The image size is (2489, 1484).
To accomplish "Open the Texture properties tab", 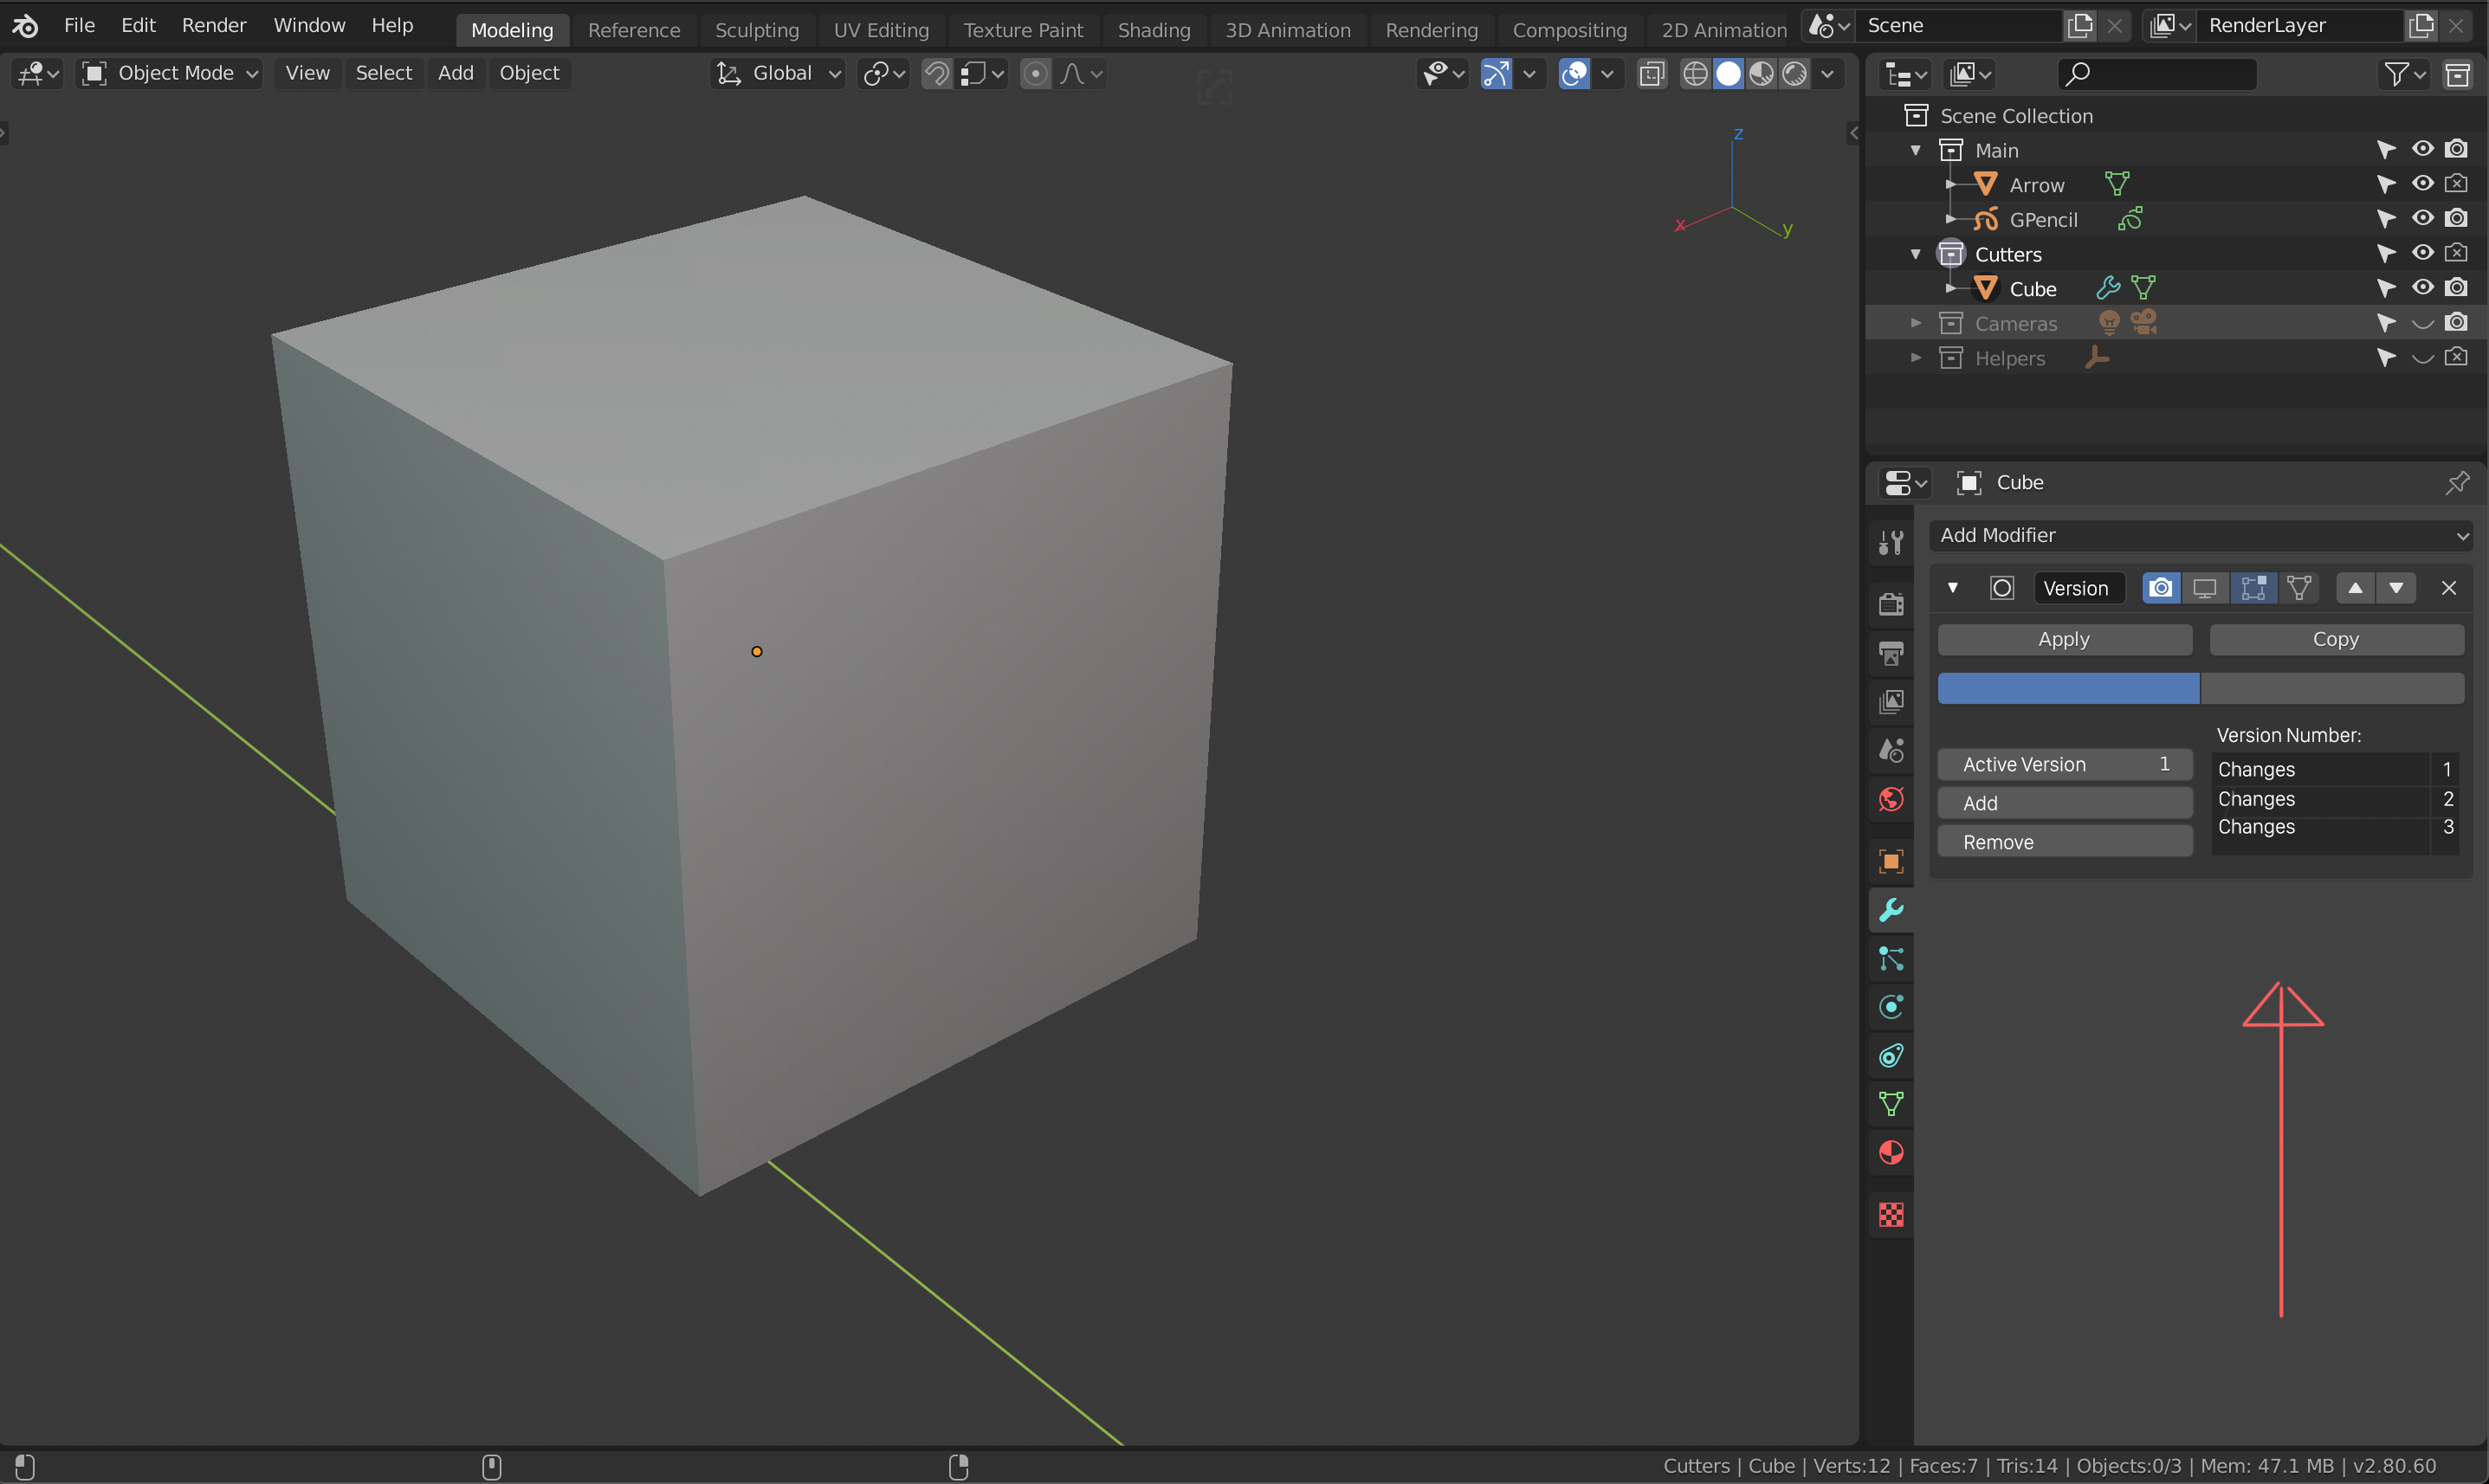I will 1890,1215.
